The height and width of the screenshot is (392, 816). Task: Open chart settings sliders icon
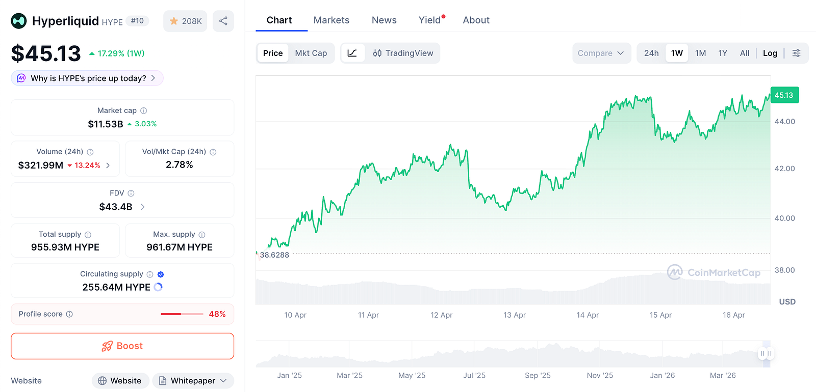(x=796, y=53)
